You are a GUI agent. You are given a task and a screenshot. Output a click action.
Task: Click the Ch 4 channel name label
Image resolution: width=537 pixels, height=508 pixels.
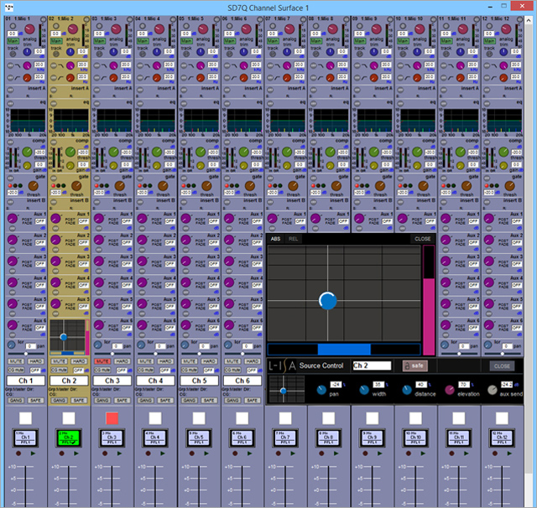[155, 381]
